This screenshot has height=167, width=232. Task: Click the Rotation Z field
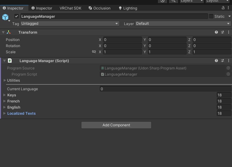212,46
